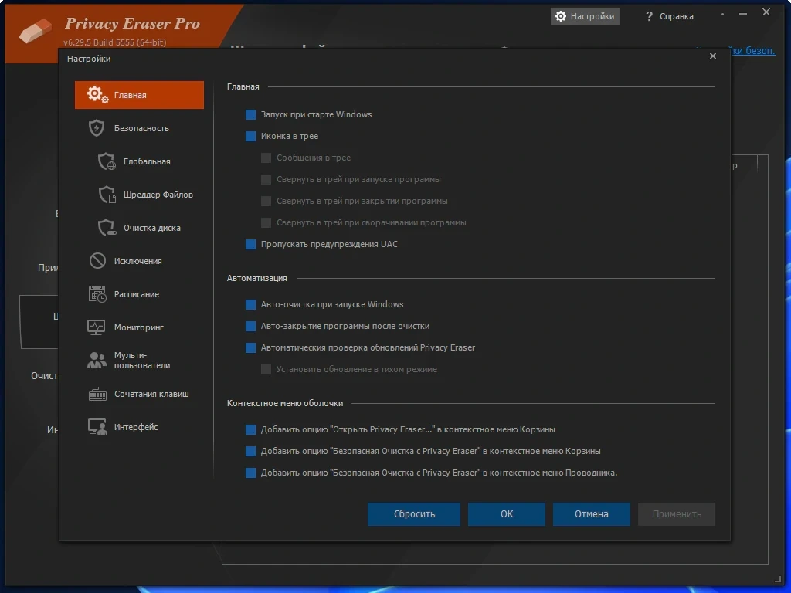Open Очистка диска settings
The image size is (791, 593).
[139, 228]
